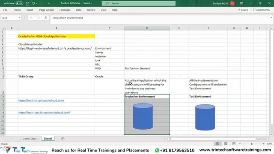Switch to the Home ribbon tab

coord(17,10)
